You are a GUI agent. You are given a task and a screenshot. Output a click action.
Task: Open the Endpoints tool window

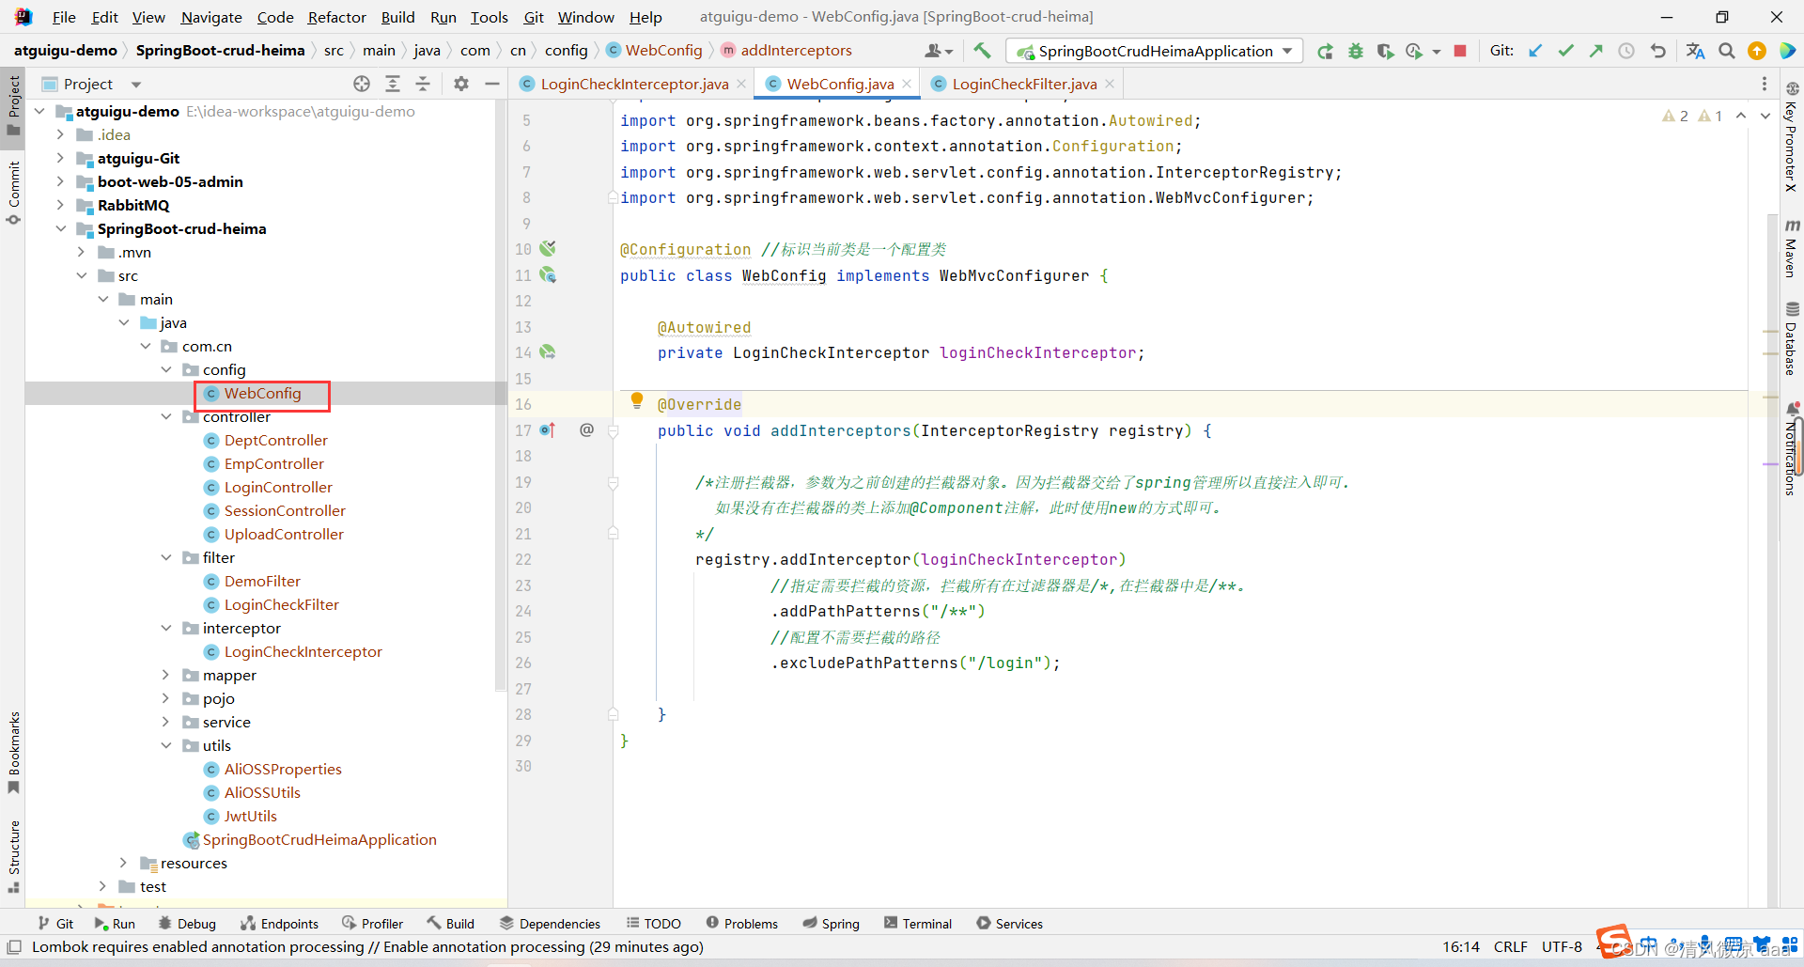click(280, 924)
